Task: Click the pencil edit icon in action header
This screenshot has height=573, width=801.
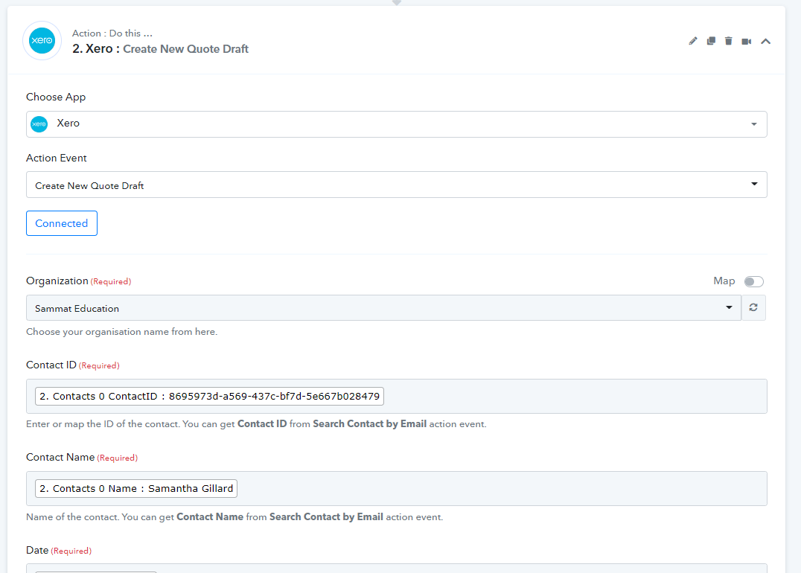Action: click(693, 41)
